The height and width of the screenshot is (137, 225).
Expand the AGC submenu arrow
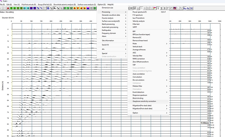[167, 53]
